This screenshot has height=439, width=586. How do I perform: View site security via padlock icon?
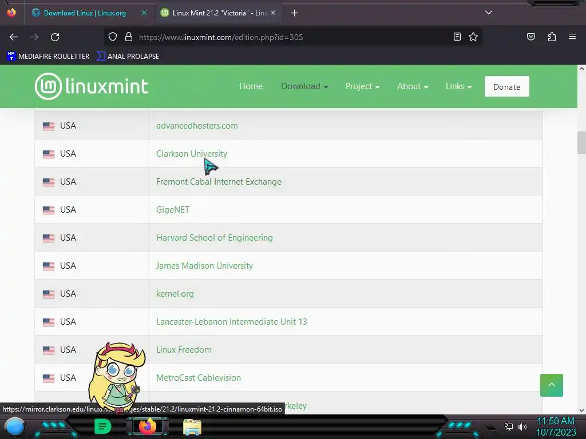coord(129,37)
